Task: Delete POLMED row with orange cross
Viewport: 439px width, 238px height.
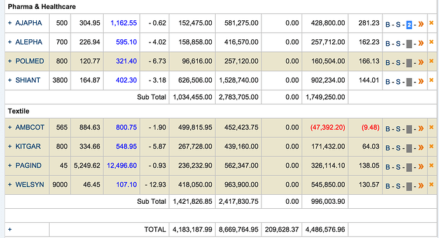Action: (x=431, y=61)
